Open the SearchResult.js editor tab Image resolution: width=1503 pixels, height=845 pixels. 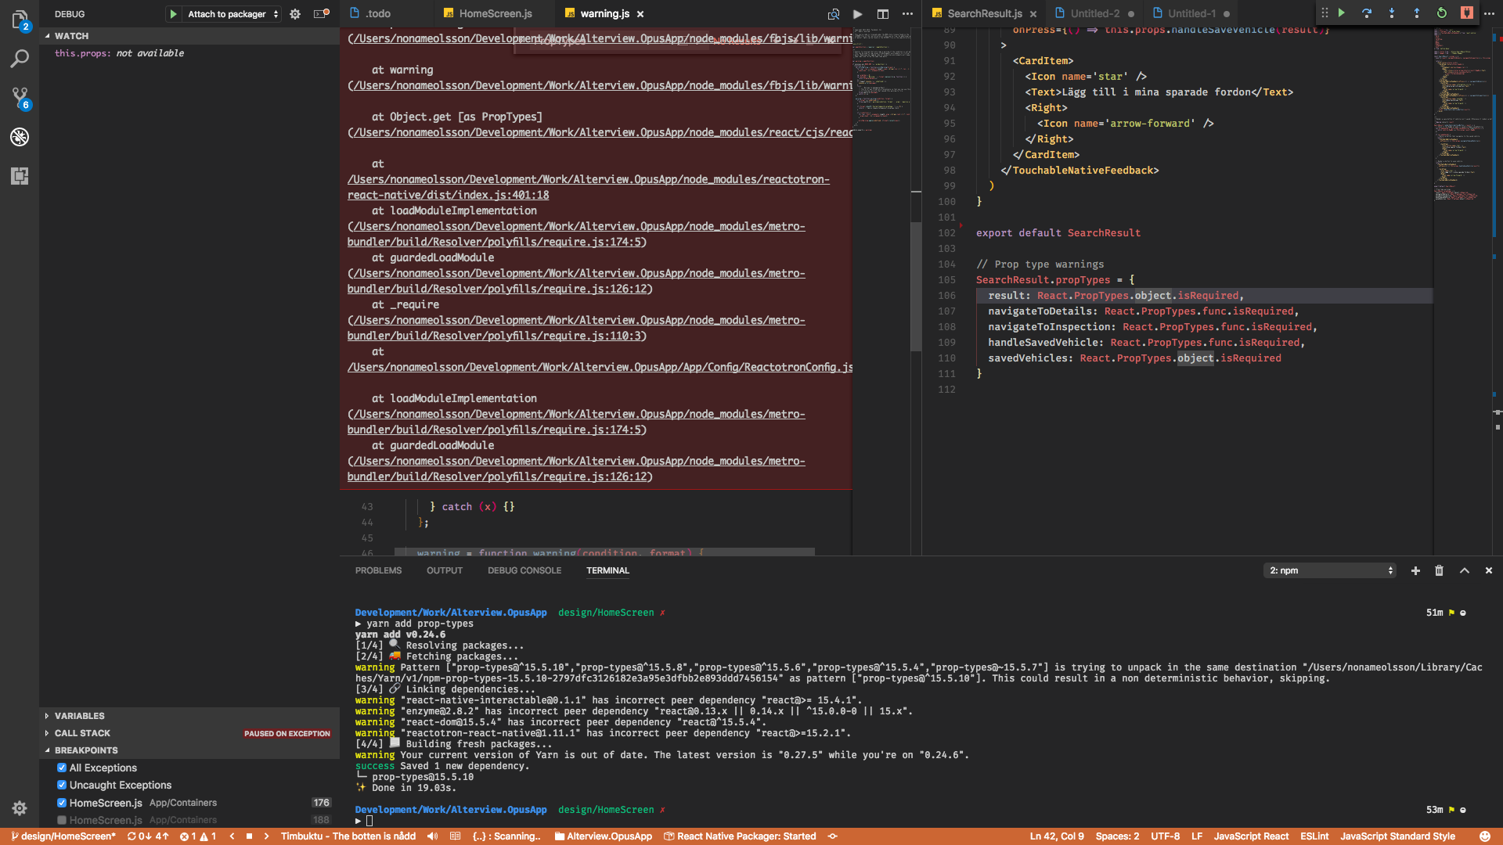[982, 13]
